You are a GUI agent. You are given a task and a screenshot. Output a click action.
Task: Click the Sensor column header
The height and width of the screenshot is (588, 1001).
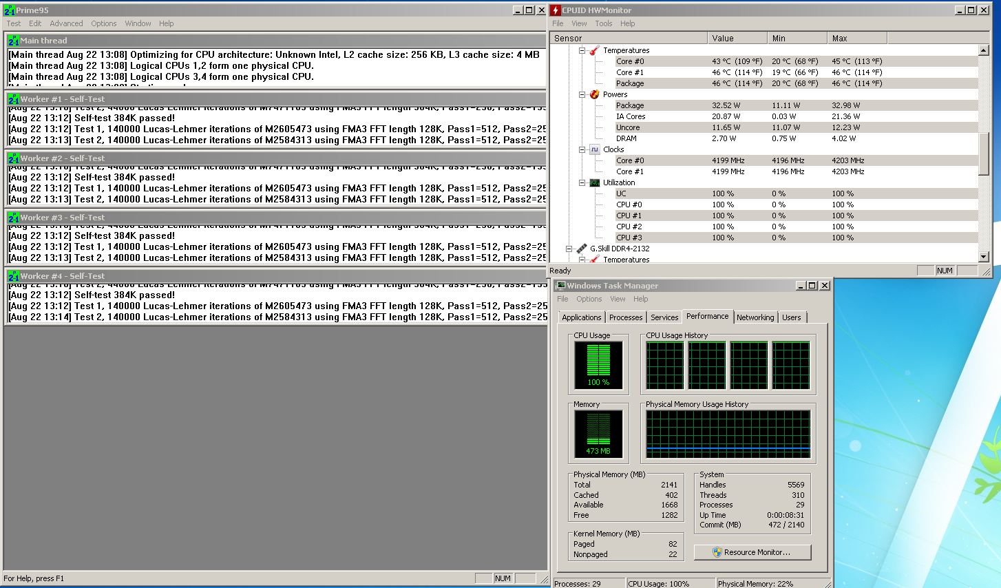[629, 39]
